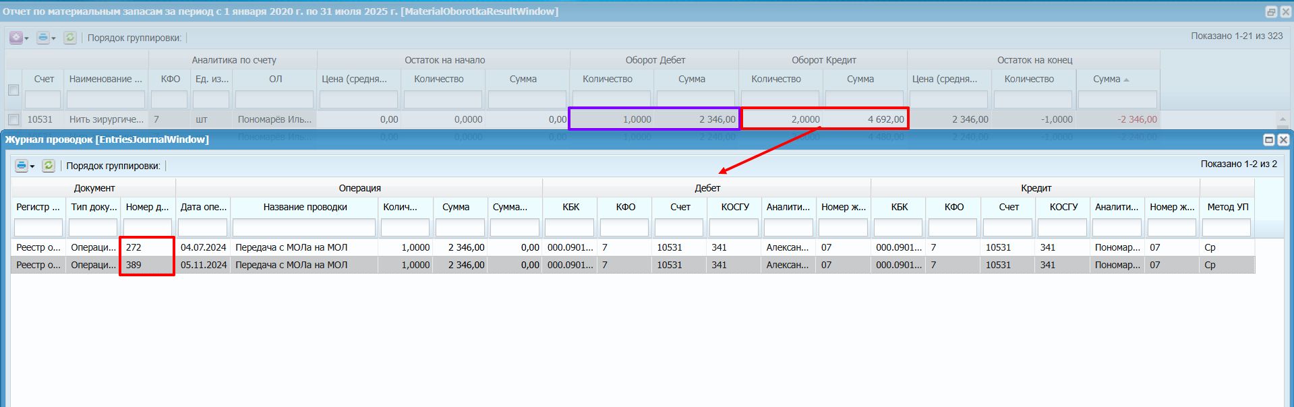1294x407 pixels.
Task: Refresh the material stock report grid
Action: click(70, 38)
